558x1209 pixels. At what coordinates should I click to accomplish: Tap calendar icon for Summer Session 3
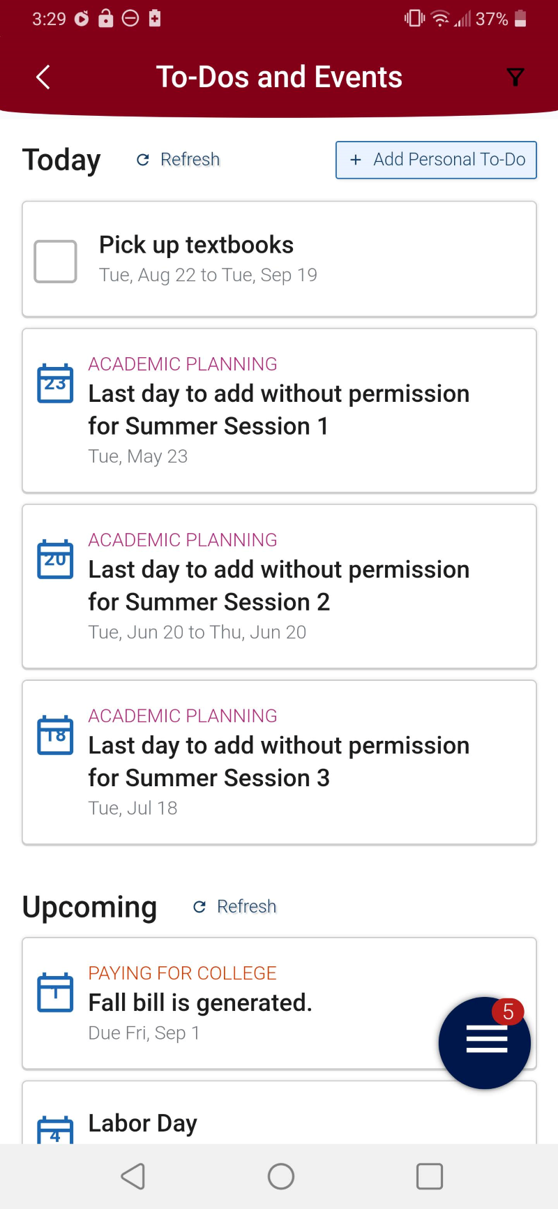pos(55,735)
